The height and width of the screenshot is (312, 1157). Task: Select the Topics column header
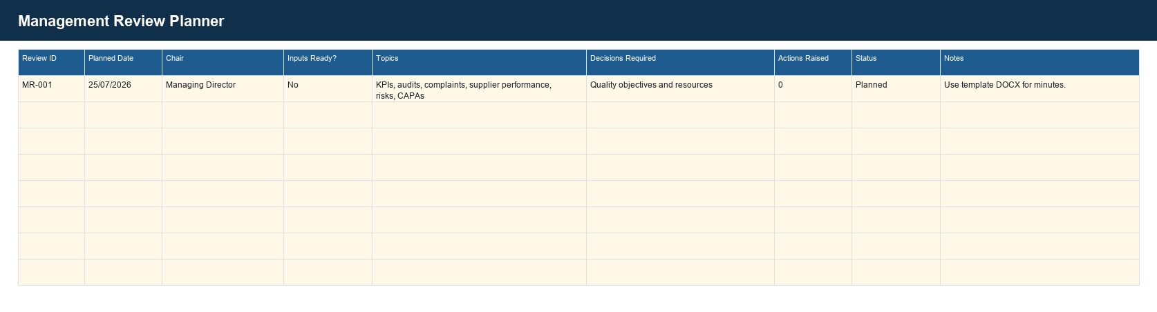(x=479, y=62)
